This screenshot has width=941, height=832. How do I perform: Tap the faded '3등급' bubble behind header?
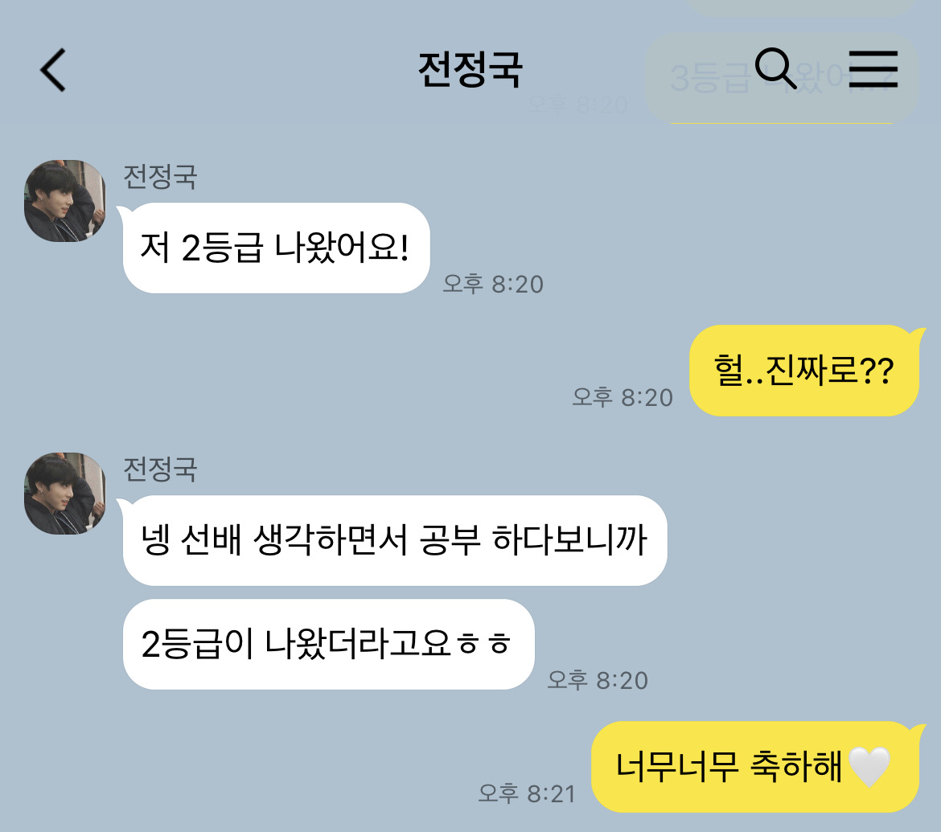[782, 78]
